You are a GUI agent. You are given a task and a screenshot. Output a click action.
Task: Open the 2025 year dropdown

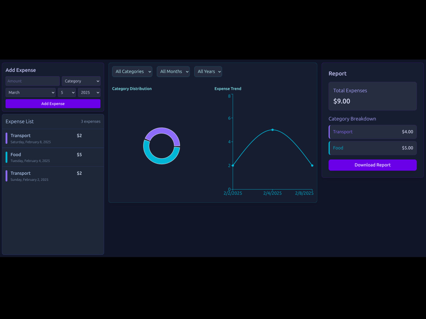tap(89, 92)
